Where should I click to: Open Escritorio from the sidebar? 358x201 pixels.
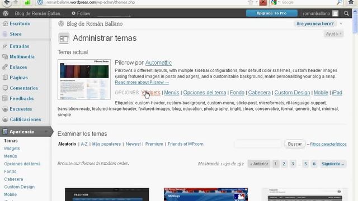point(20,23)
